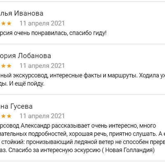
Task: Click the text 'Спасибо за интересную эскурсию'
Action: [x=54, y=150]
